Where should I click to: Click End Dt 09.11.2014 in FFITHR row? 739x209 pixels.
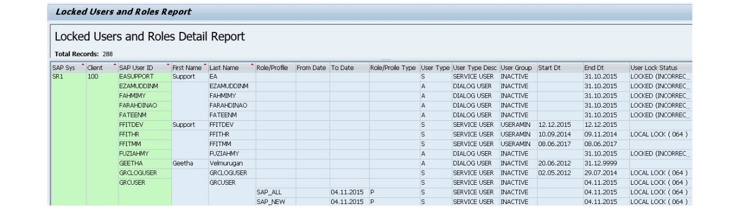click(606, 134)
